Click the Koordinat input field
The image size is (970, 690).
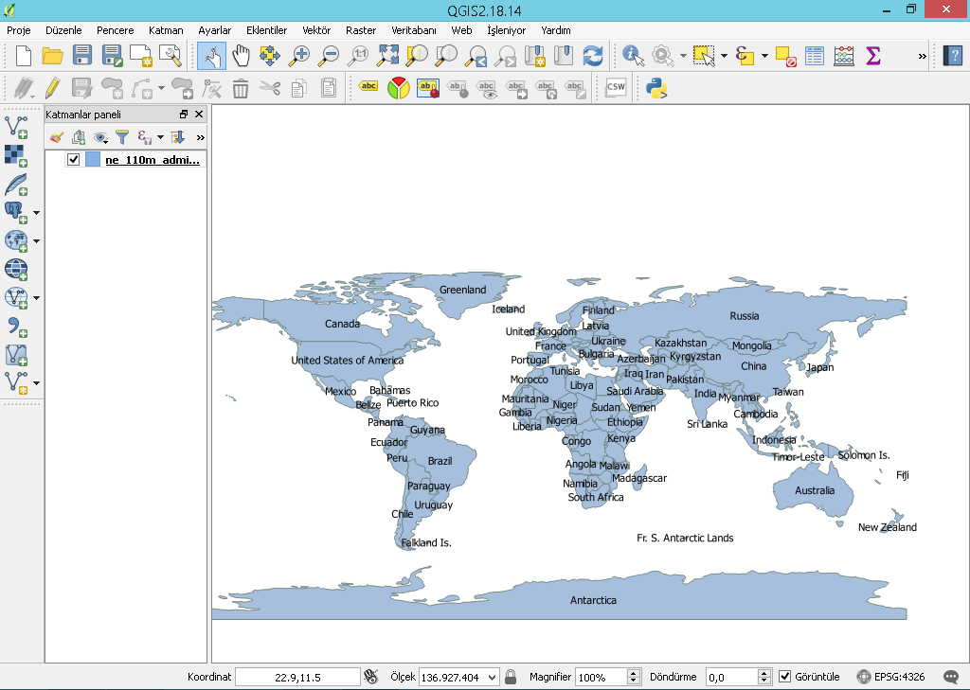(297, 677)
